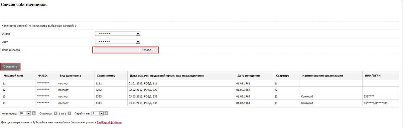403x128 pixels.
Task: Click organization name Контора4
Action: [307, 103]
